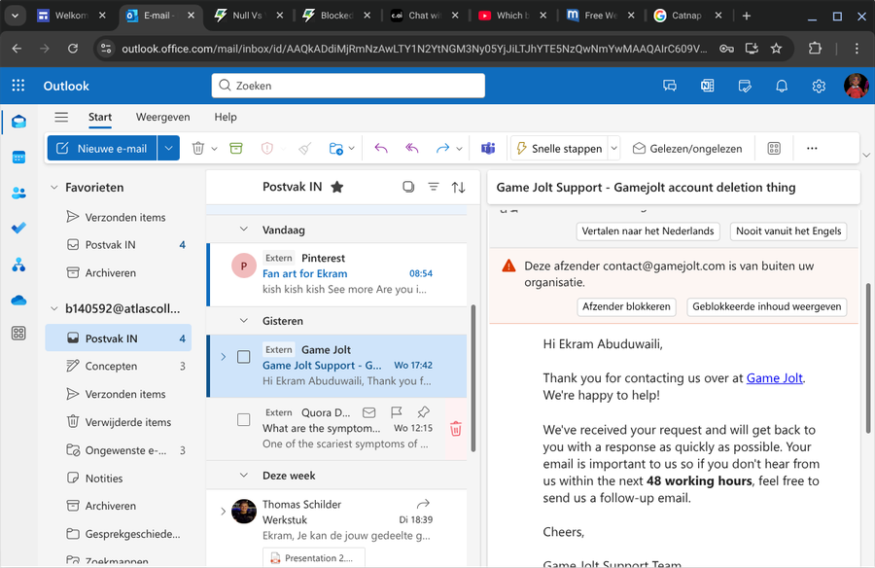Click the Move to folder icon
875x568 pixels.
point(336,148)
